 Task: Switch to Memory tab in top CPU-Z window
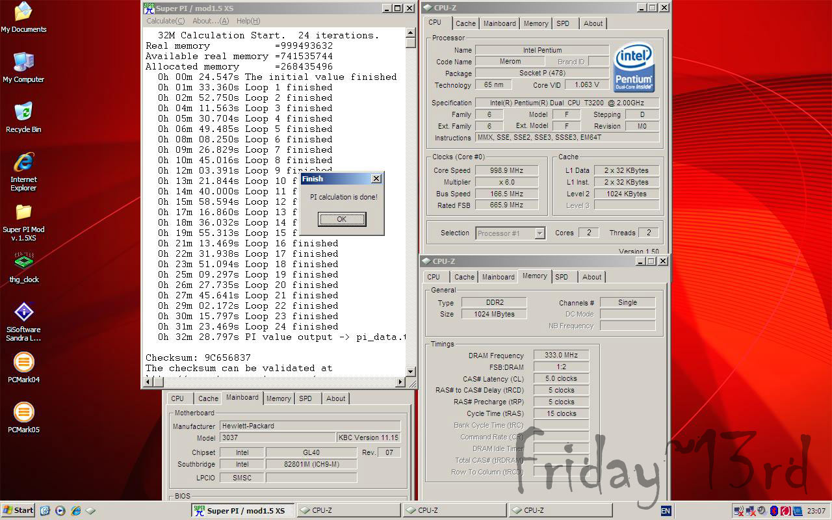536,23
